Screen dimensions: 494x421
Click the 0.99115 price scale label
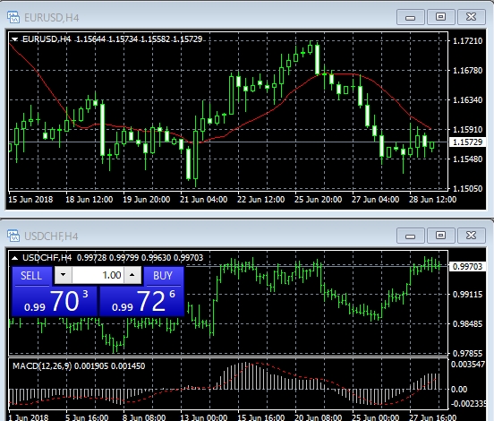467,294
